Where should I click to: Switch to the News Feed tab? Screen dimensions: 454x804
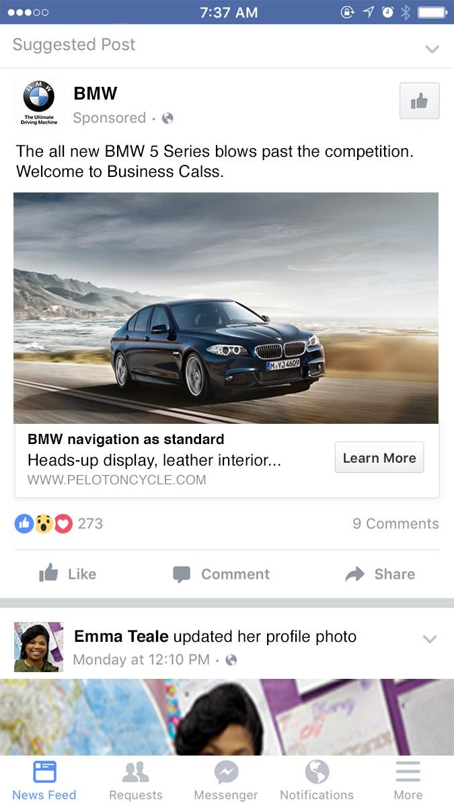[44, 780]
